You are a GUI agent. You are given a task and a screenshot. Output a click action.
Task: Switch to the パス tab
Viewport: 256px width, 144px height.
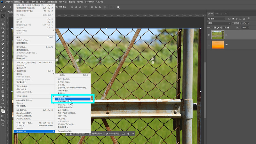click(226, 14)
